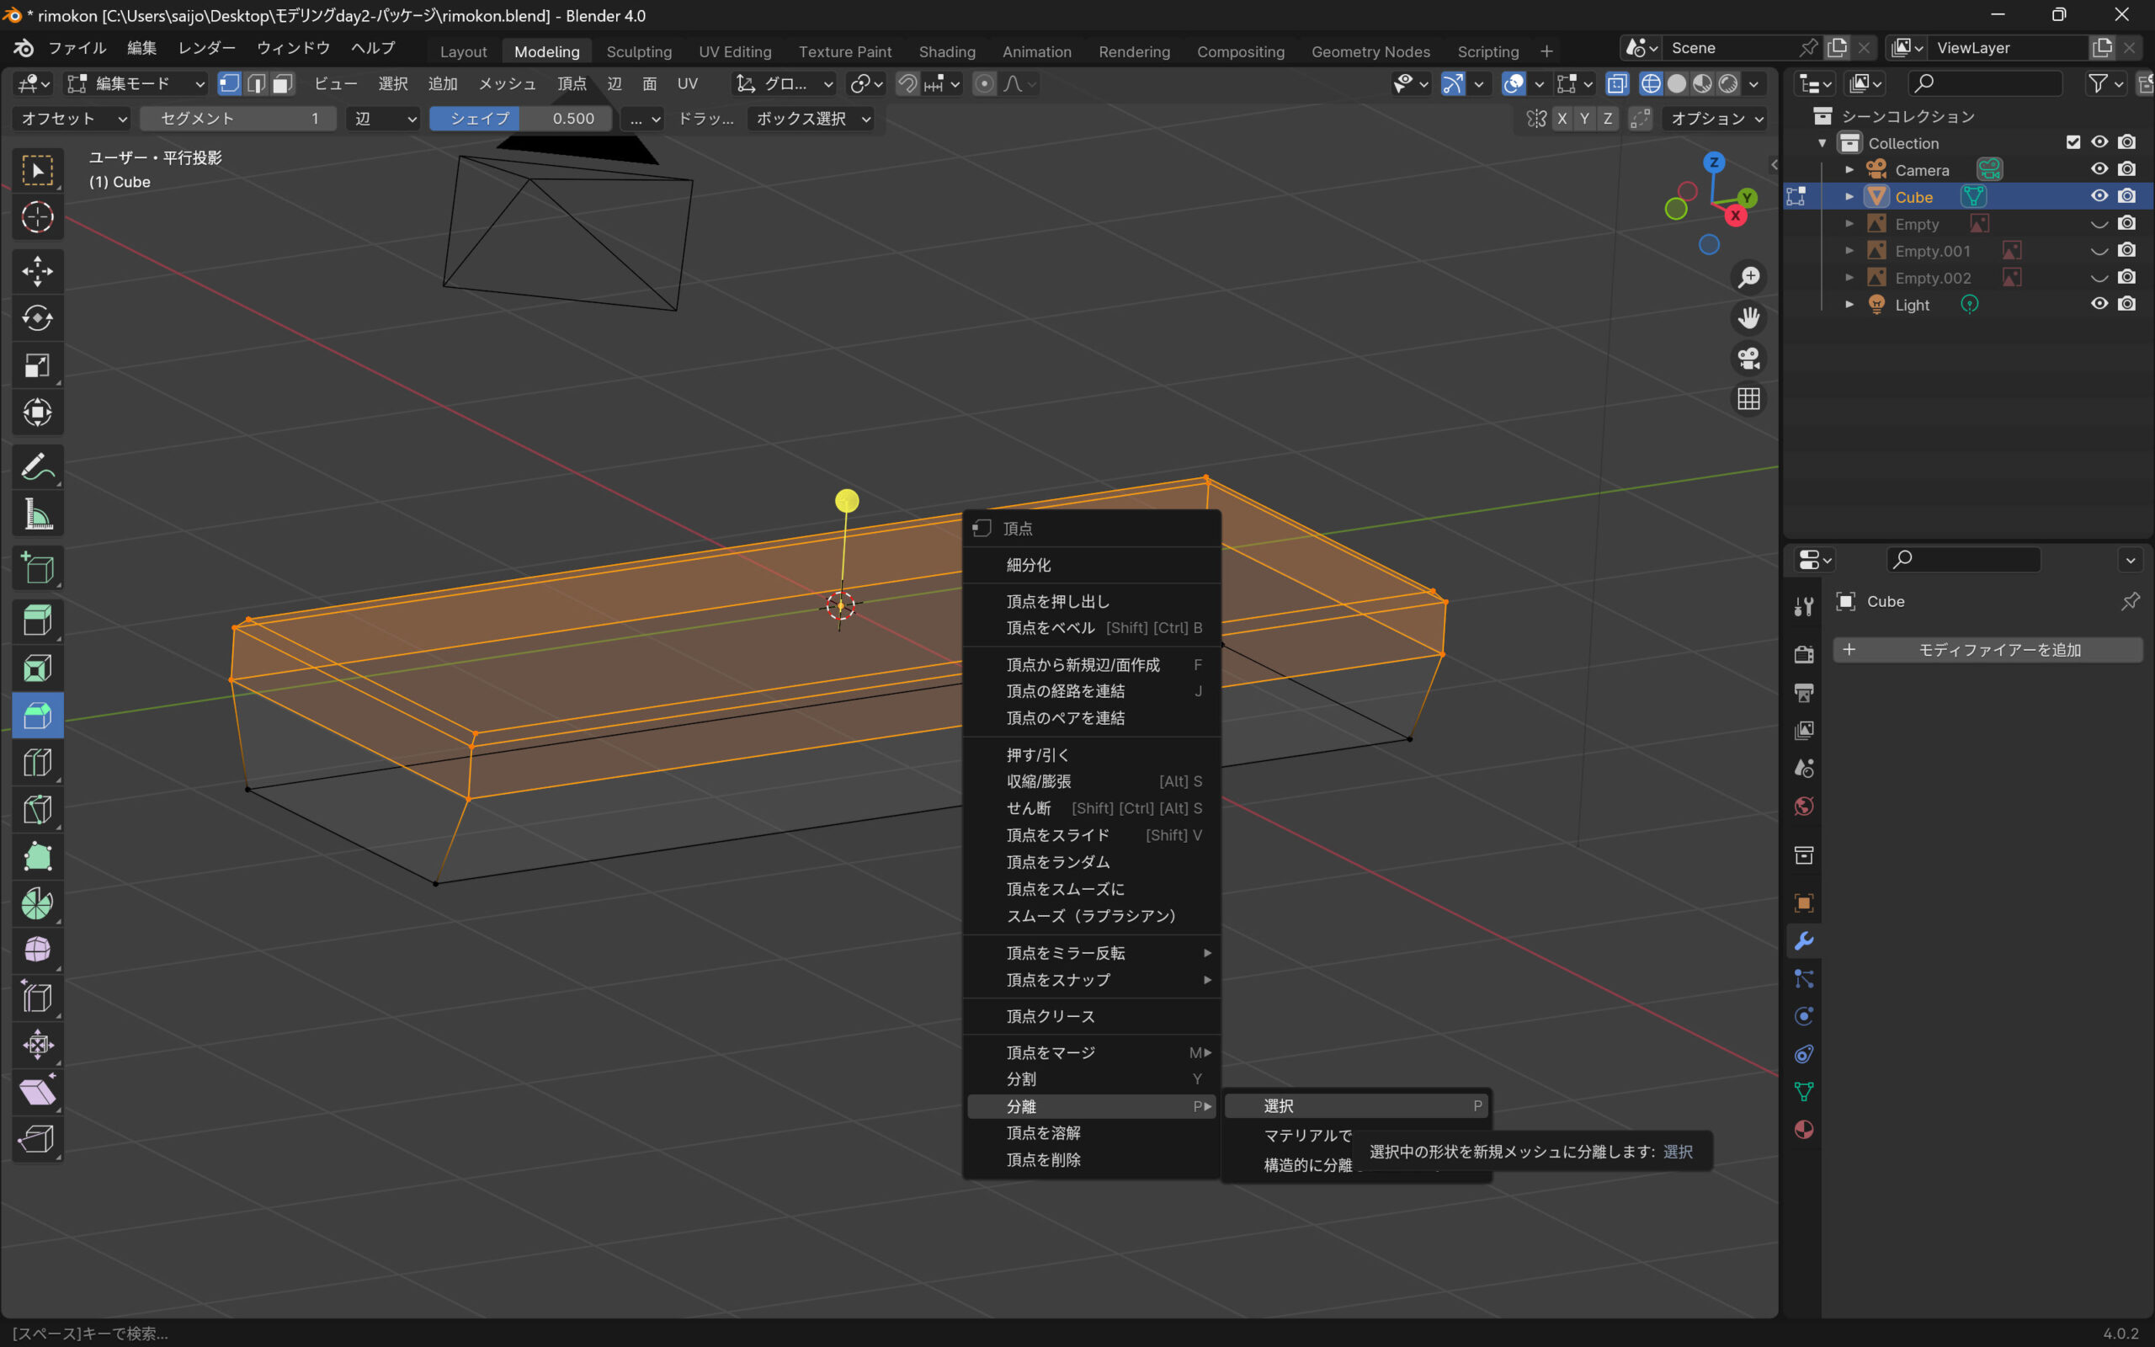This screenshot has height=1347, width=2155.
Task: Select the Extrude Region tool
Action: tap(37, 620)
